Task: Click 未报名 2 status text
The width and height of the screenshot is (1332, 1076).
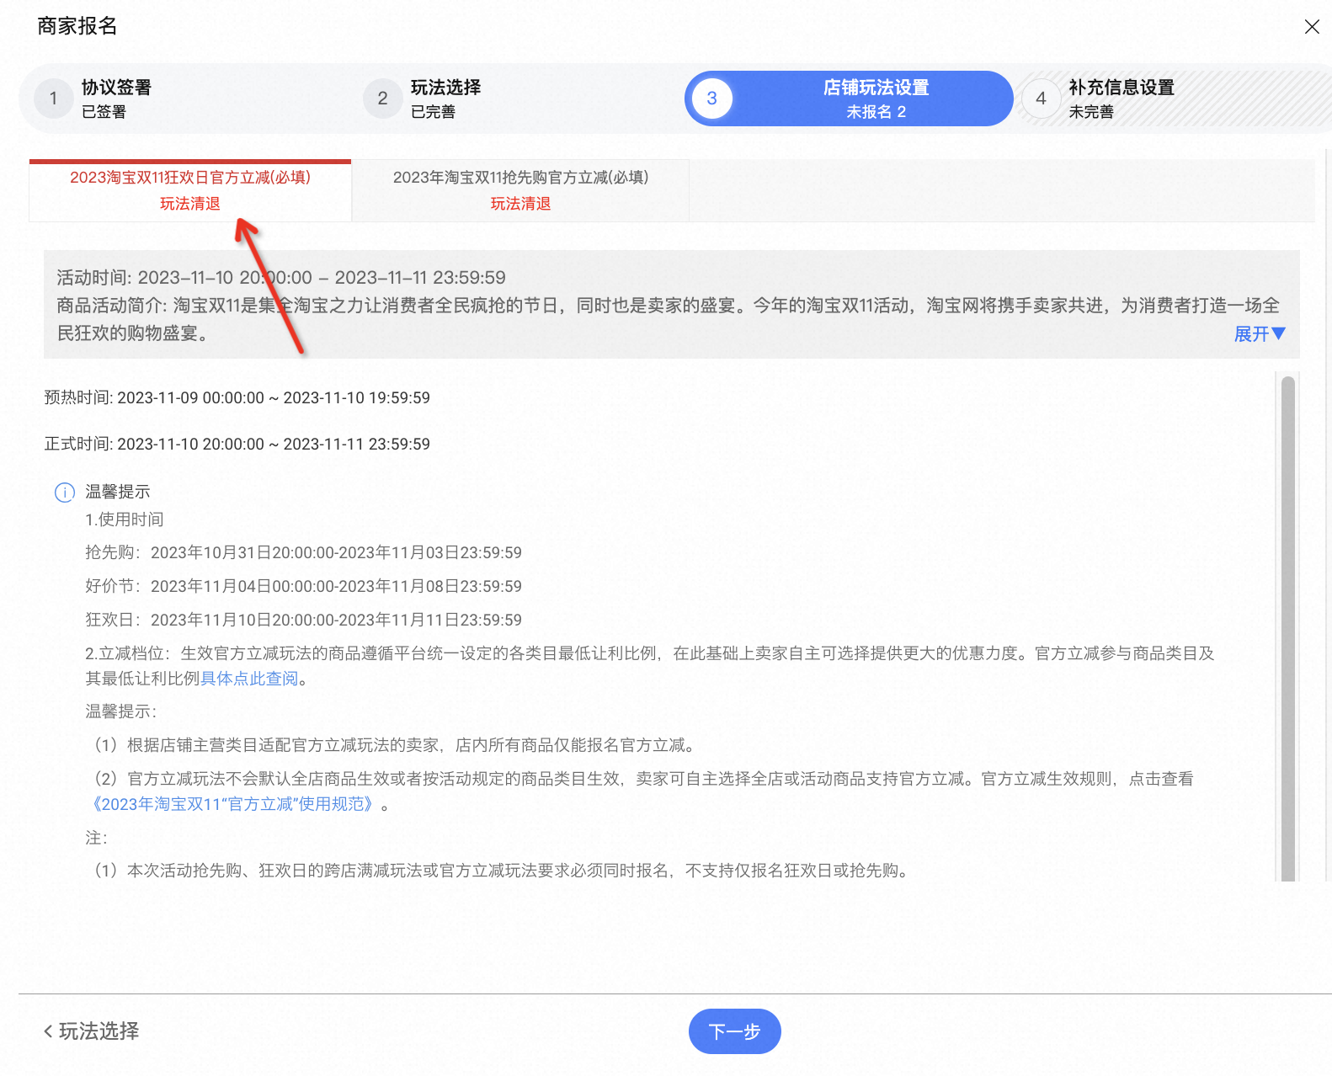Action: click(876, 112)
